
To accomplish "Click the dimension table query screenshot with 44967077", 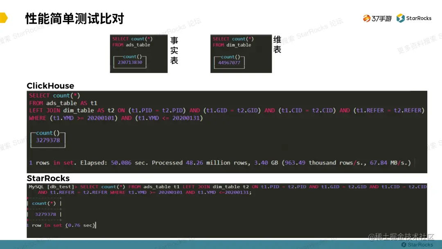I will pyautogui.click(x=241, y=54).
